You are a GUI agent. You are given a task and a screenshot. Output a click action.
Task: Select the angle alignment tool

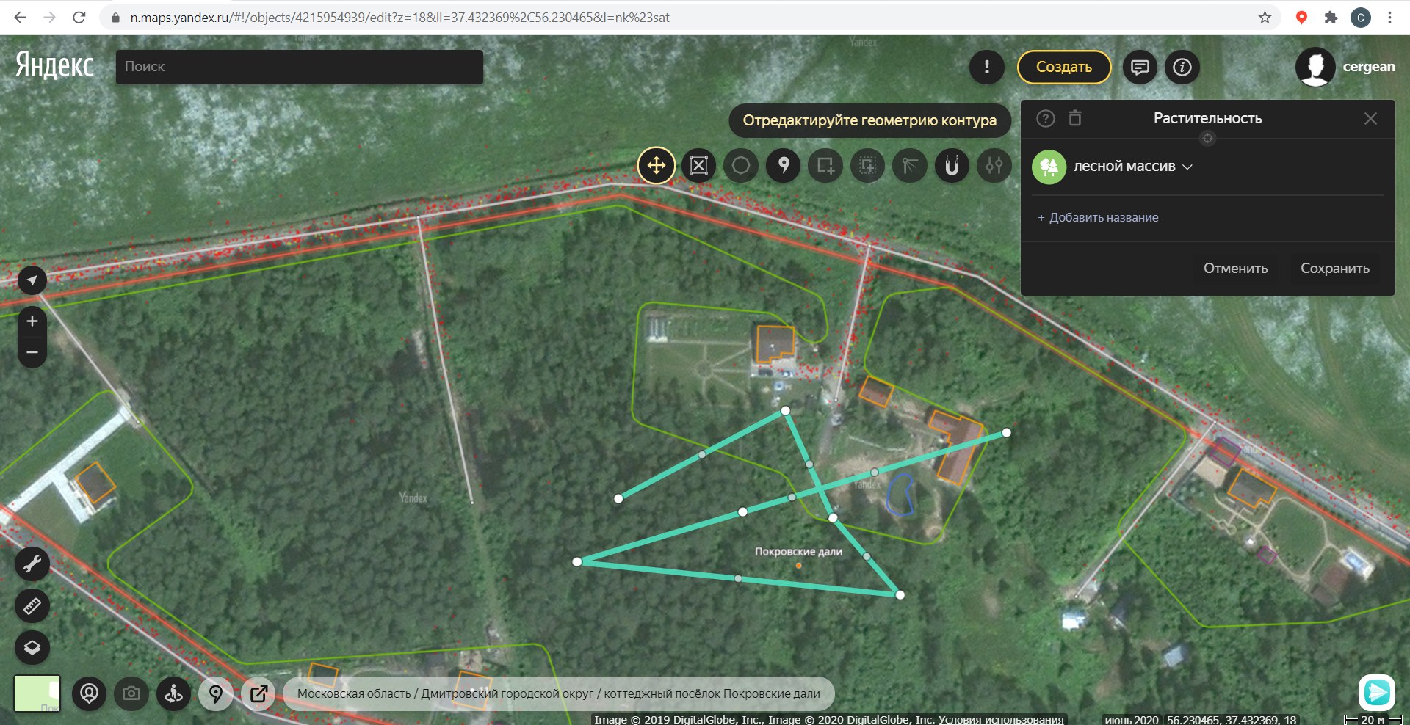click(x=910, y=165)
